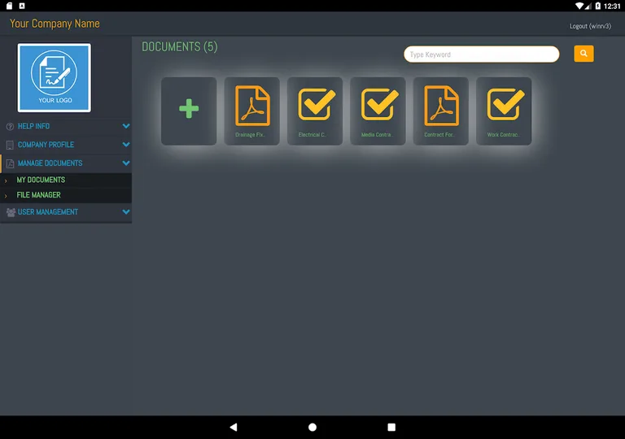The height and width of the screenshot is (439, 625).
Task: Open the User Management menu section
Action: [66, 212]
